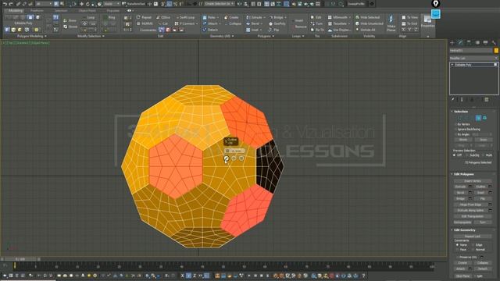Toggle the By Vertex checkbox

point(455,125)
